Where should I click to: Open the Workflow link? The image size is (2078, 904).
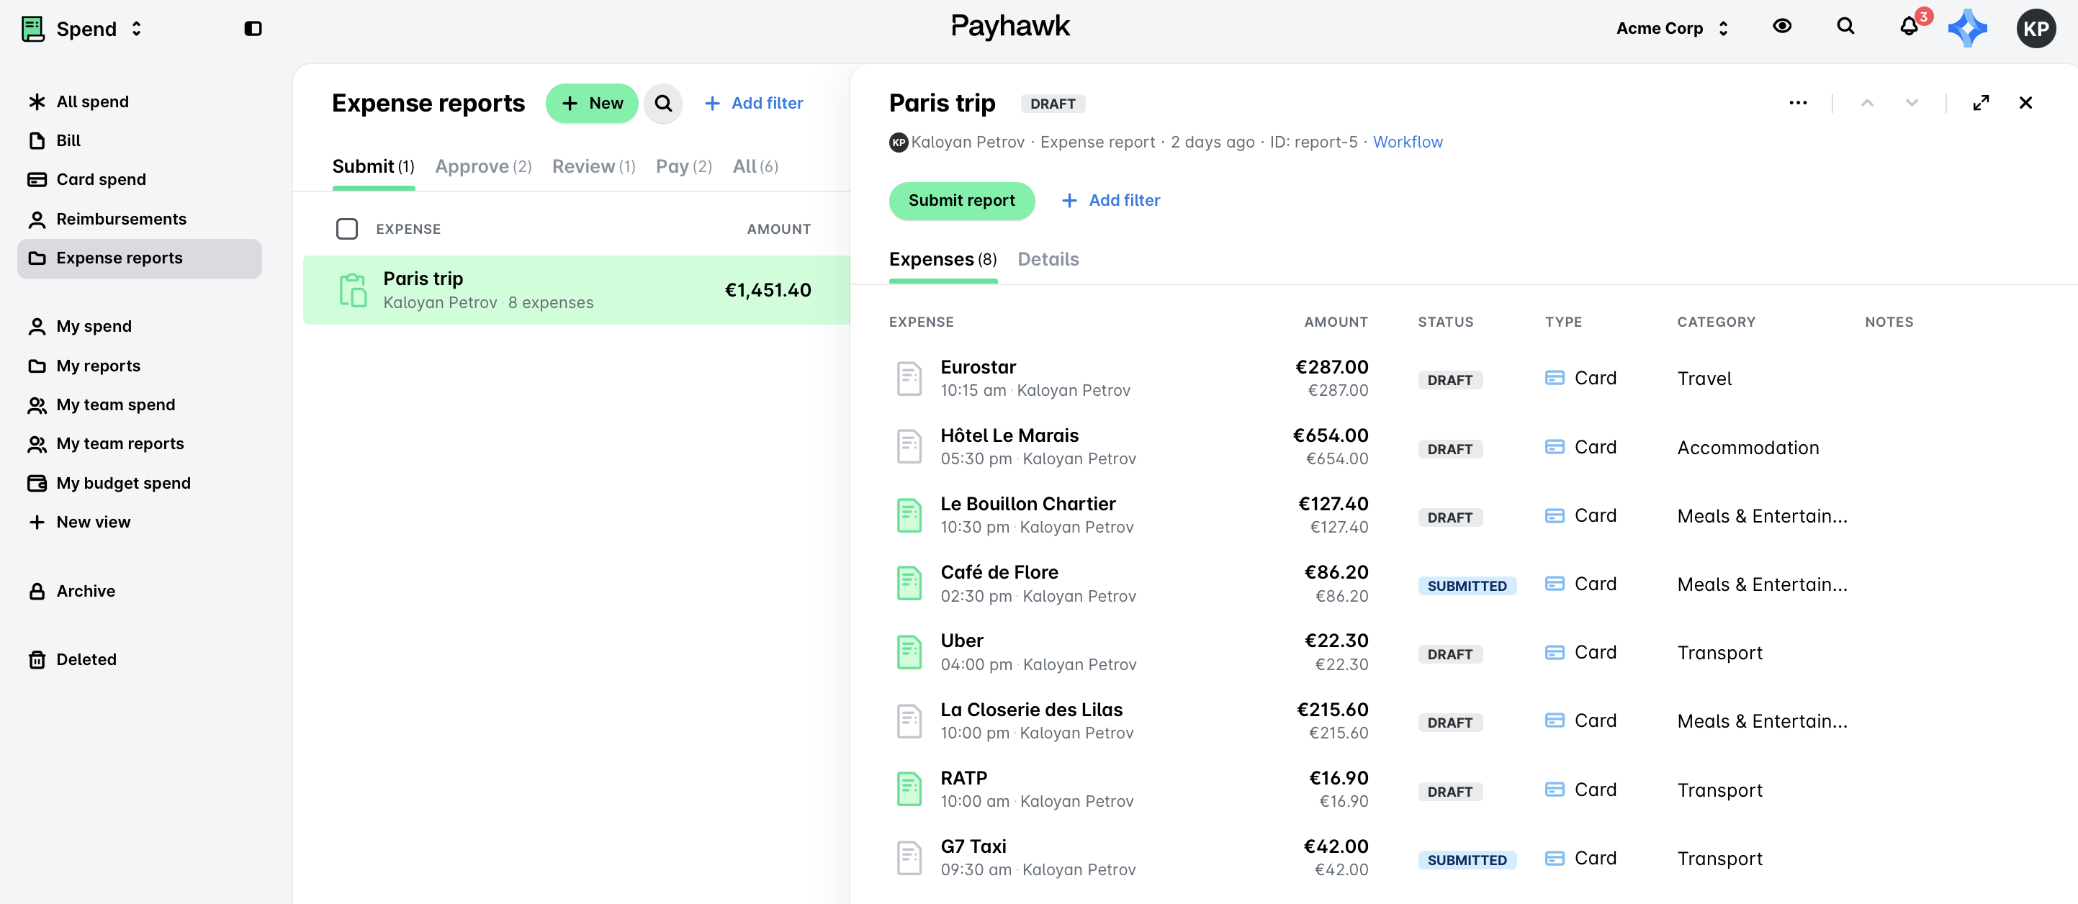(1407, 142)
